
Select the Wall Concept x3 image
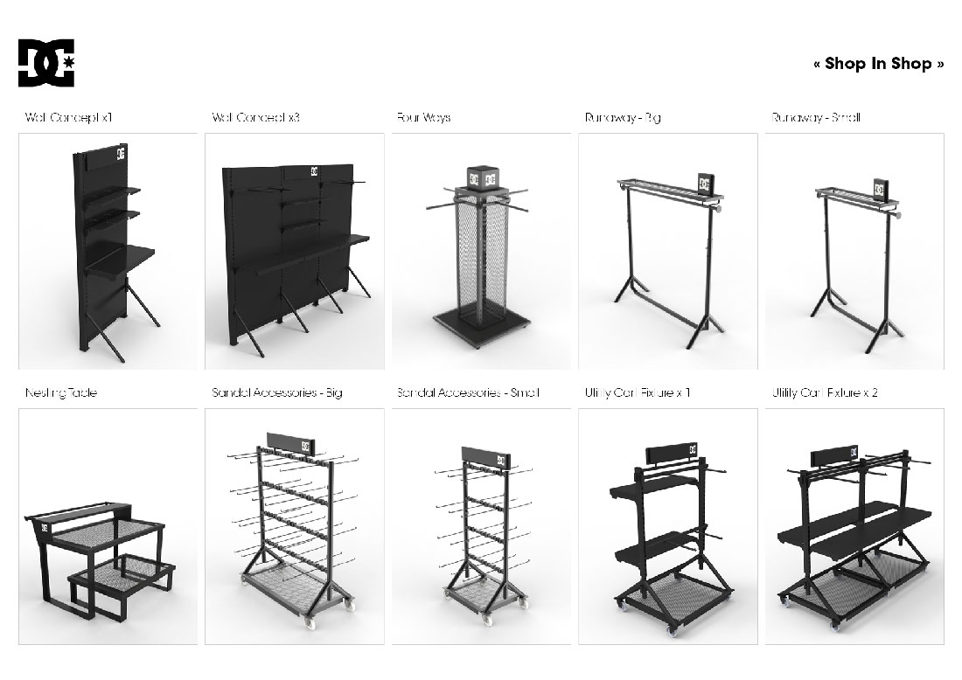[295, 252]
